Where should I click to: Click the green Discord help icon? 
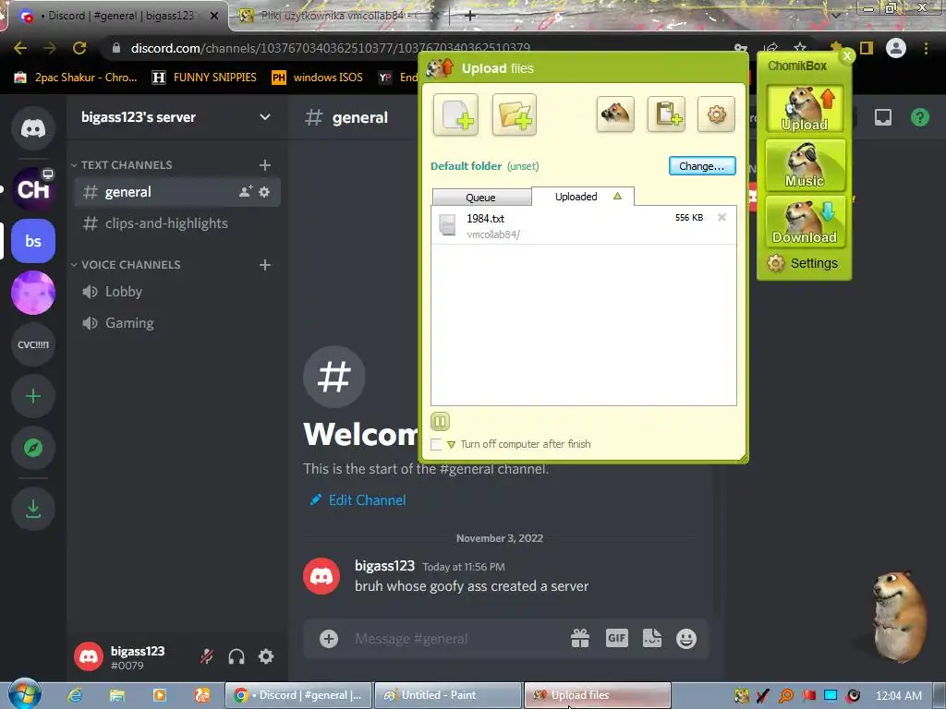[x=920, y=117]
